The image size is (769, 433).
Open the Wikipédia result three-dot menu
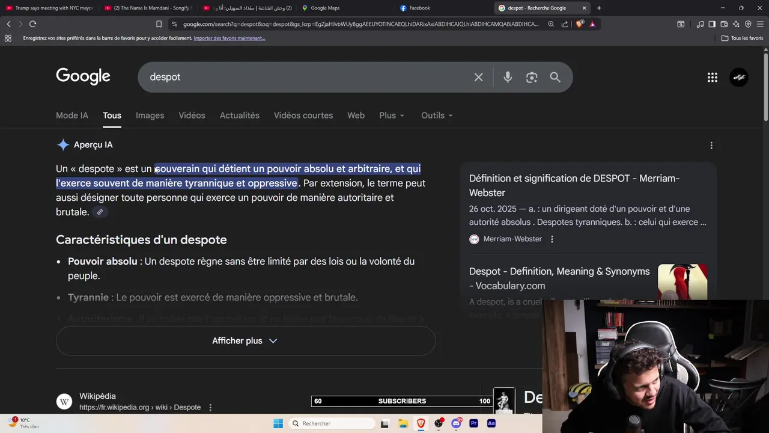click(210, 407)
